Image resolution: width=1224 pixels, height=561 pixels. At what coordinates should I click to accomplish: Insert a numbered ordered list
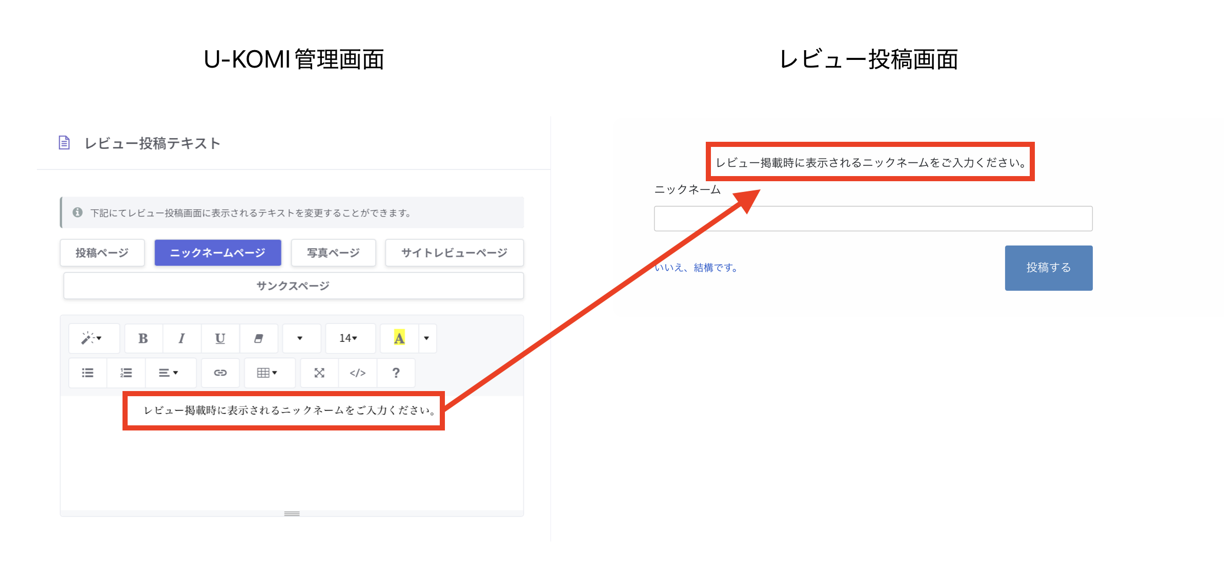(x=126, y=373)
